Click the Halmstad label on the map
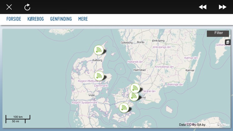233x131 pixels. click(139, 70)
